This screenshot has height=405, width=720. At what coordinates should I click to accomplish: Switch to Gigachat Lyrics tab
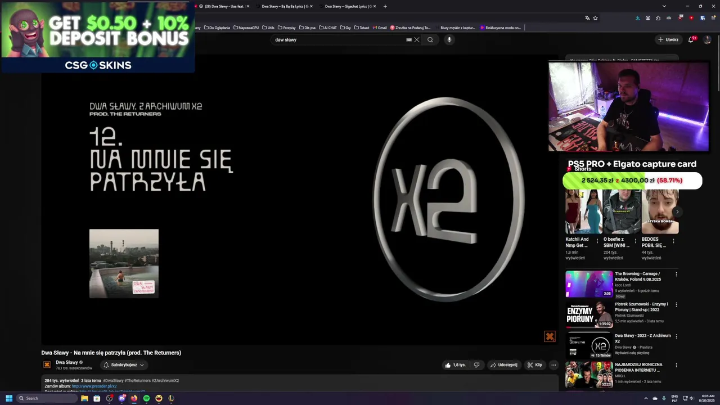[x=348, y=6]
